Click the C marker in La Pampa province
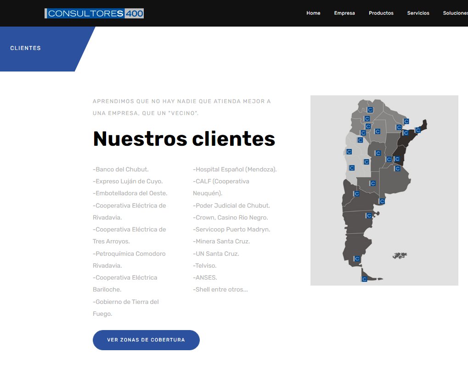This screenshot has height=369, width=468. pos(372,183)
